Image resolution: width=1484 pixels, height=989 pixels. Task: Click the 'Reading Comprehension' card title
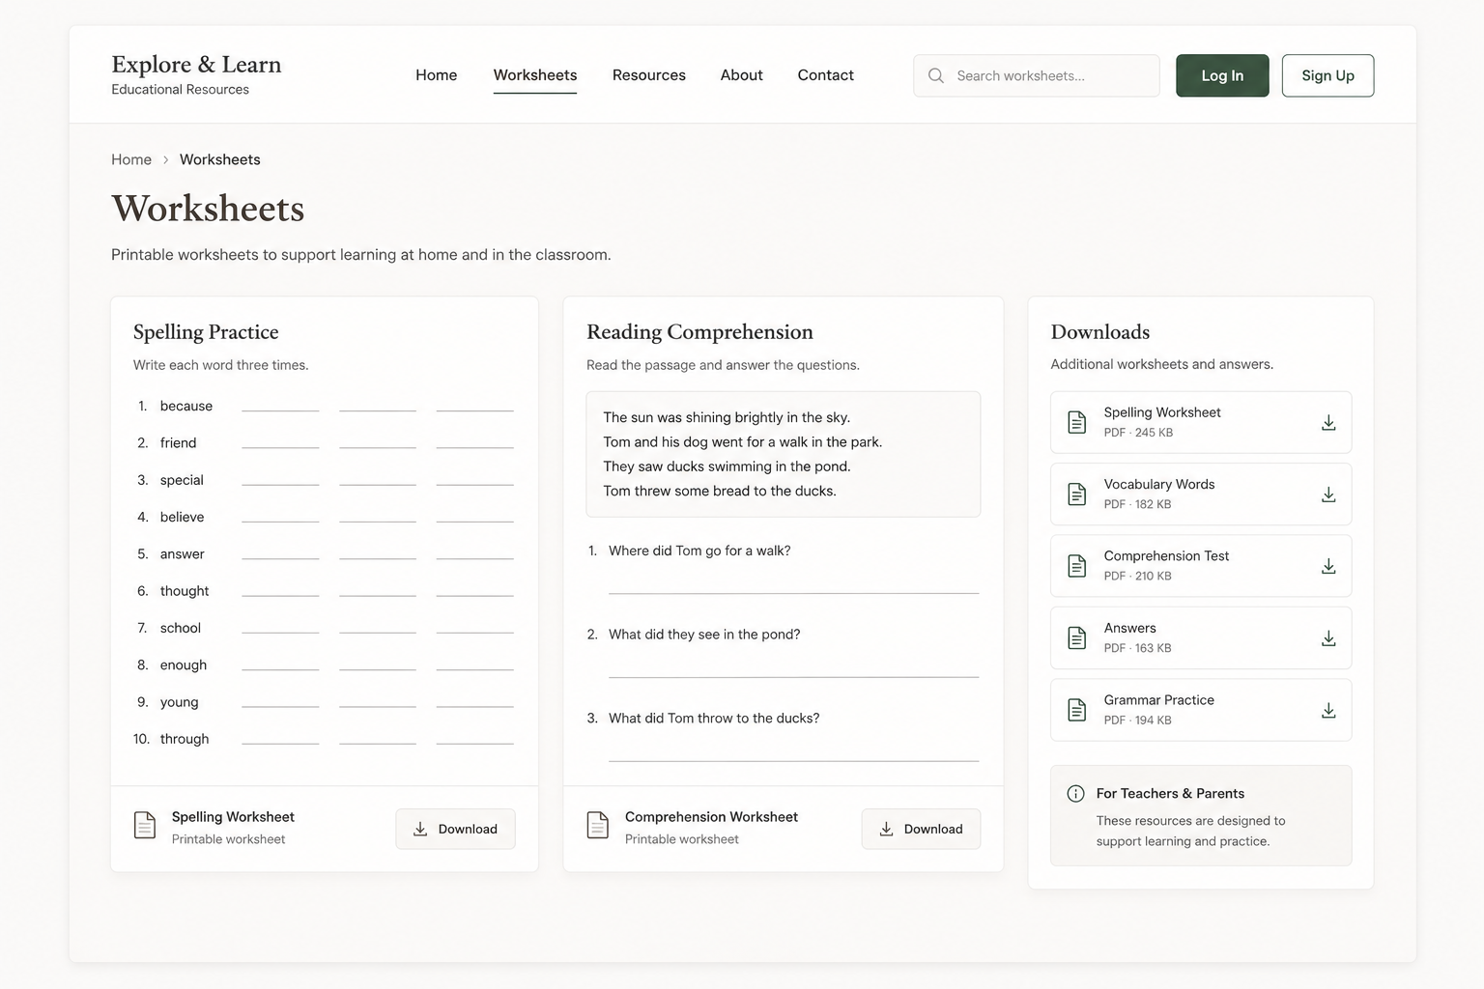click(x=699, y=332)
